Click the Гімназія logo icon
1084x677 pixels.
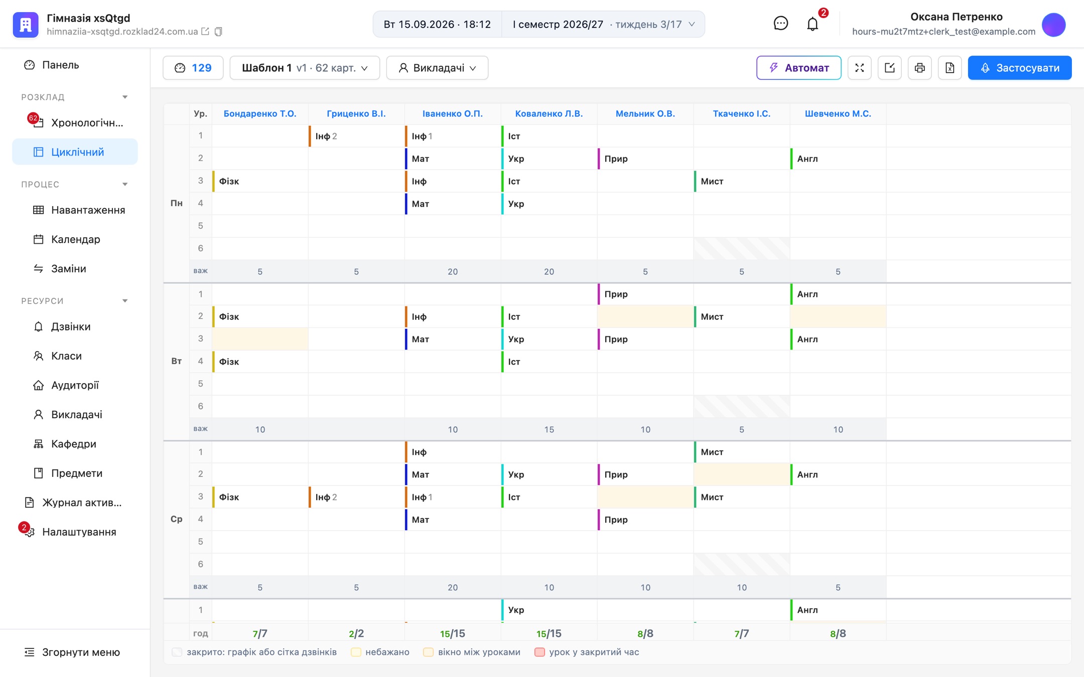click(x=25, y=24)
